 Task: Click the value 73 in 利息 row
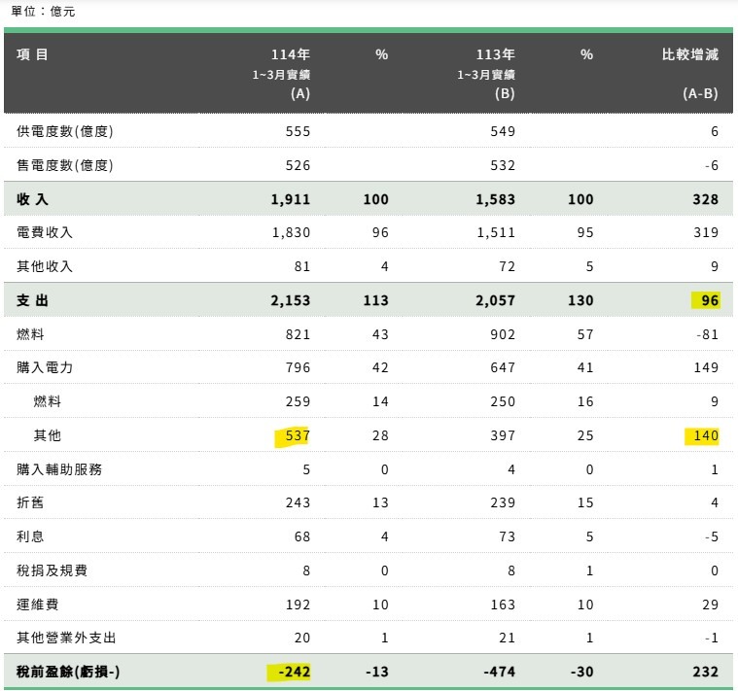(x=507, y=536)
